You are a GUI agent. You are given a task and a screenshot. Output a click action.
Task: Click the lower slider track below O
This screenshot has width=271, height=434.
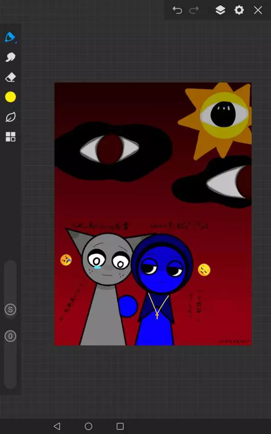pos(10,366)
